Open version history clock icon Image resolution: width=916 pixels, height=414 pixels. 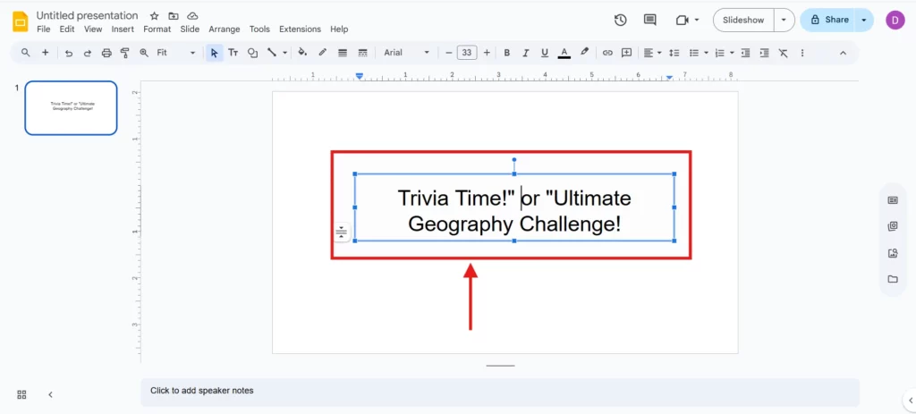621,20
